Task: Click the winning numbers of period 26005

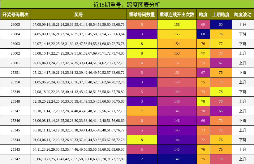Action: 79,24
